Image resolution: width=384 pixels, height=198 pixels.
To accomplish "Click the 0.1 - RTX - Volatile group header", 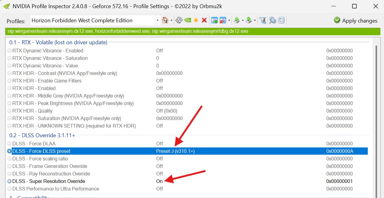I will (x=58, y=42).
